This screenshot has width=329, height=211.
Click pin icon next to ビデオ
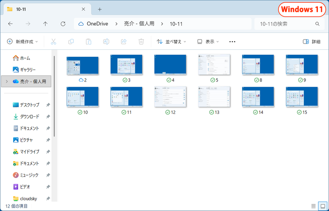48,187
